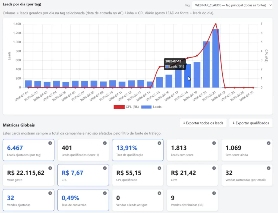Click the 2026-07-15 leads bar
This screenshot has width=278, height=213.
(x=159, y=82)
